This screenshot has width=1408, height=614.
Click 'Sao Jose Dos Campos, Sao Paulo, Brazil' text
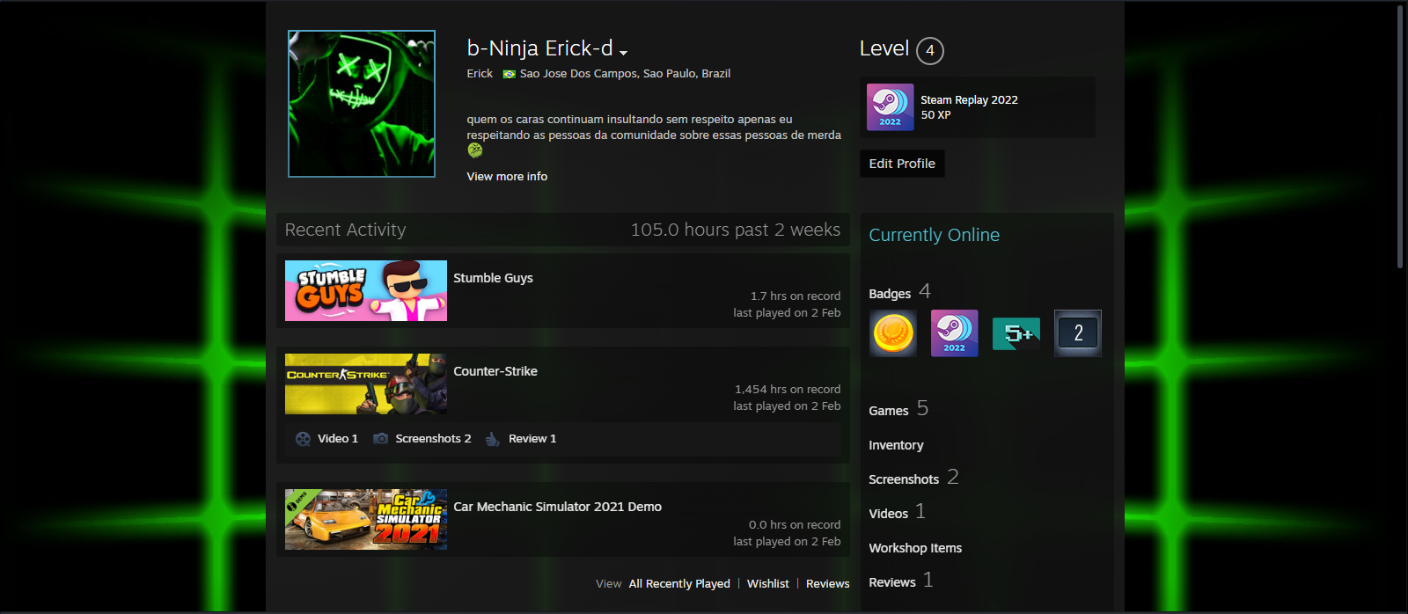(x=625, y=74)
